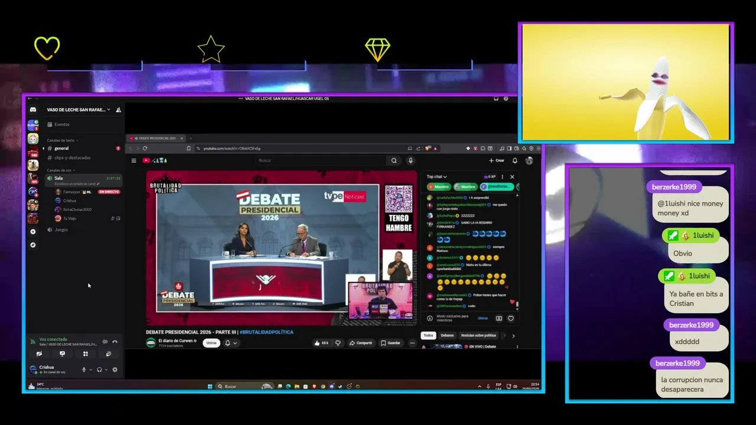Disconnect from voice with the hang-up icon

pos(115,342)
